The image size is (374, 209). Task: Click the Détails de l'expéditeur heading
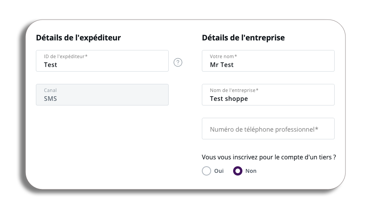click(78, 38)
